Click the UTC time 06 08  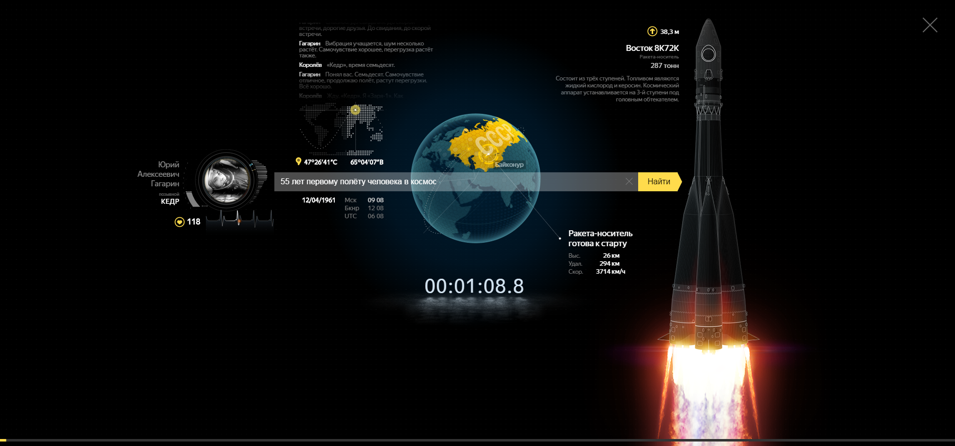tap(376, 216)
